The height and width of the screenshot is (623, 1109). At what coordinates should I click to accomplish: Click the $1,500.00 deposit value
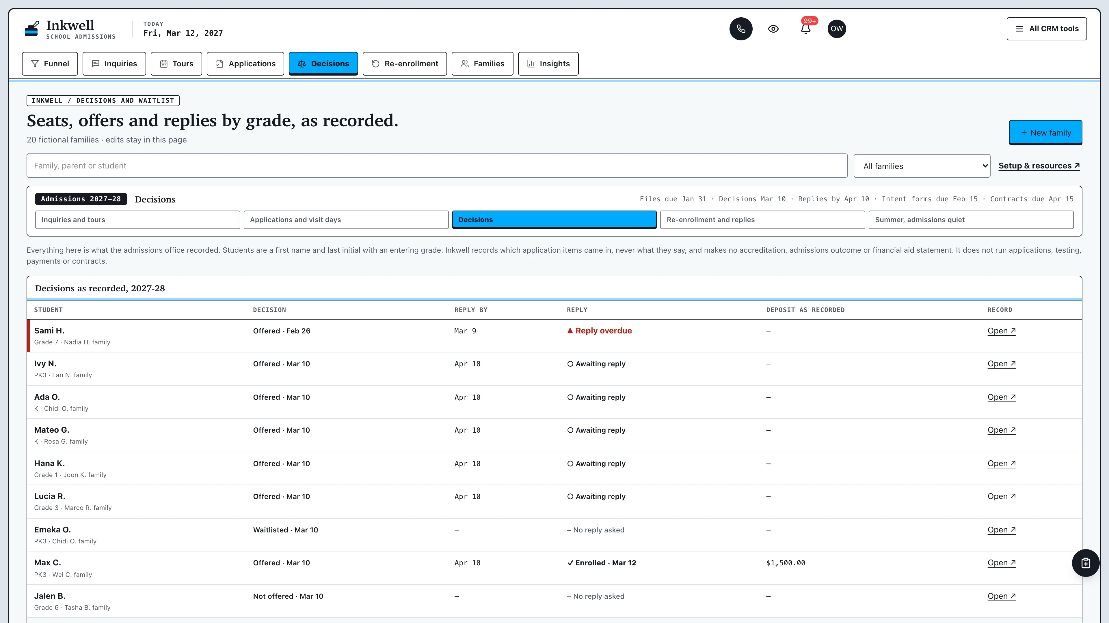click(786, 563)
